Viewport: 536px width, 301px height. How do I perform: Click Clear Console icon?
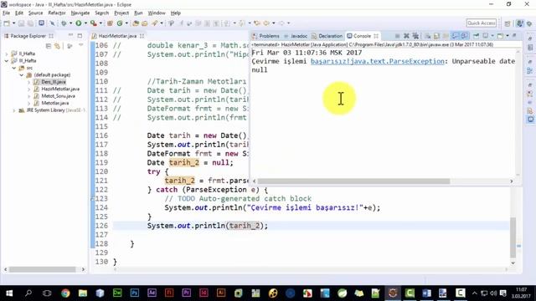coord(428,36)
